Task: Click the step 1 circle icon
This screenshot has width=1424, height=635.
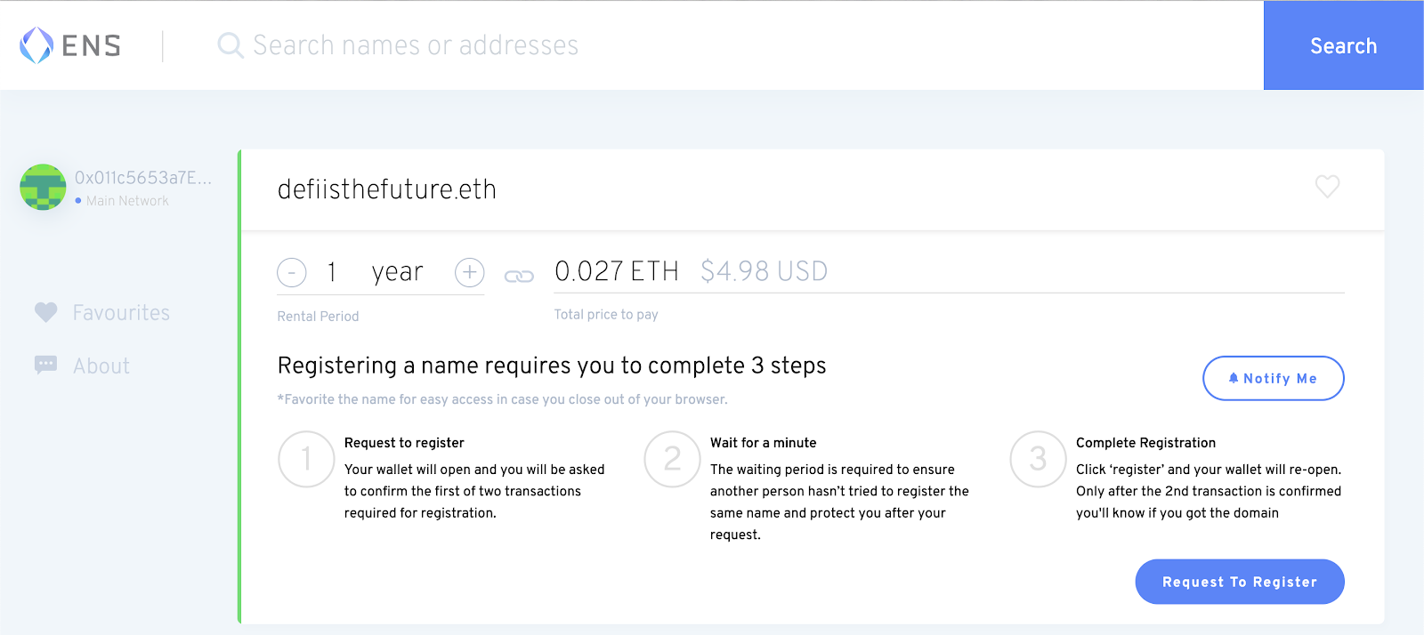Action: coord(306,459)
